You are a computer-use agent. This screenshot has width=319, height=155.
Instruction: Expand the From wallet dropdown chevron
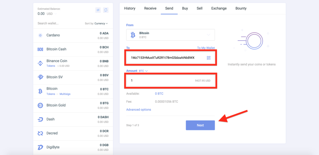tap(208, 35)
